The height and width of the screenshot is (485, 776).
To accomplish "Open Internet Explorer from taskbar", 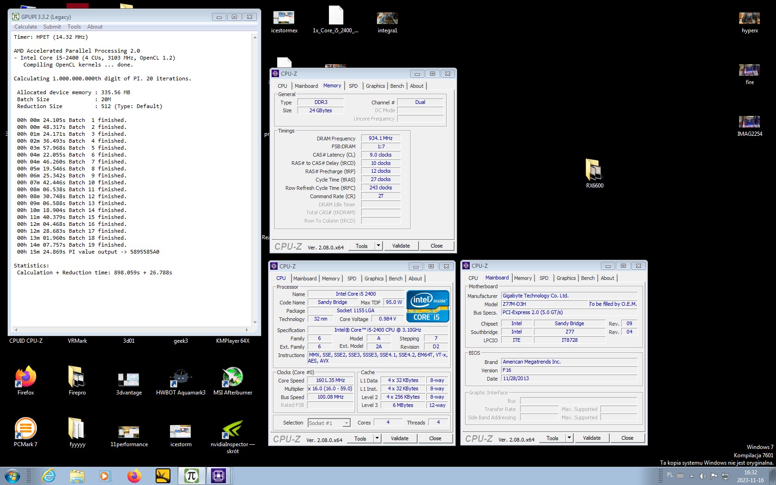I will (x=48, y=476).
